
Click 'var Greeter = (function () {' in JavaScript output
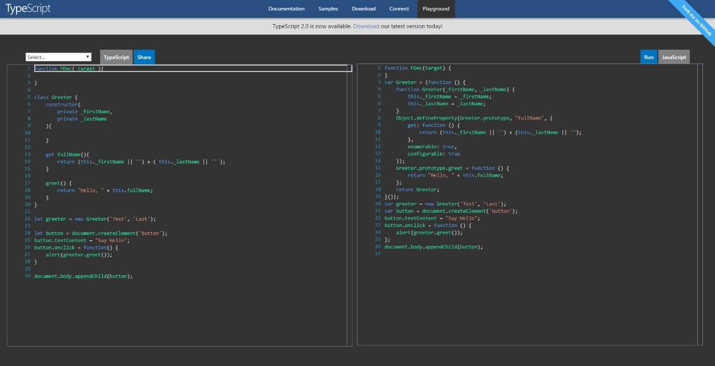coord(425,82)
